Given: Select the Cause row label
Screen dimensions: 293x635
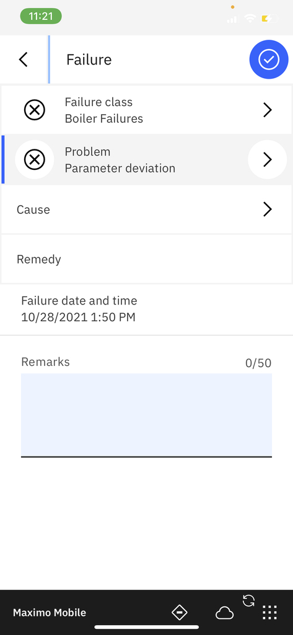Looking at the screenshot, I should [x=33, y=210].
